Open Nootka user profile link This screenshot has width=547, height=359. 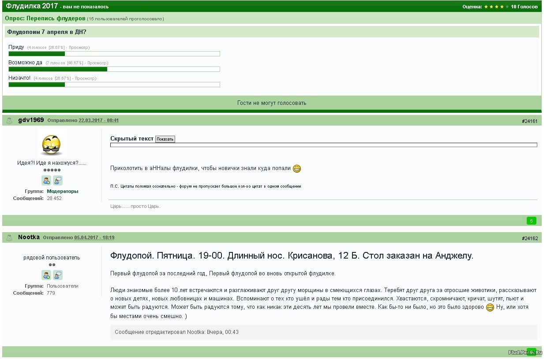point(29,237)
